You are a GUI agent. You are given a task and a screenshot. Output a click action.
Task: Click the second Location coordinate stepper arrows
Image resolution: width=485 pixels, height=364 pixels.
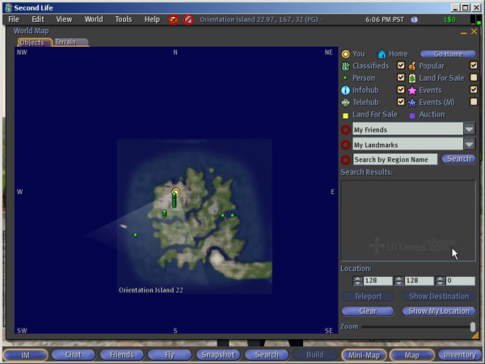pos(399,281)
